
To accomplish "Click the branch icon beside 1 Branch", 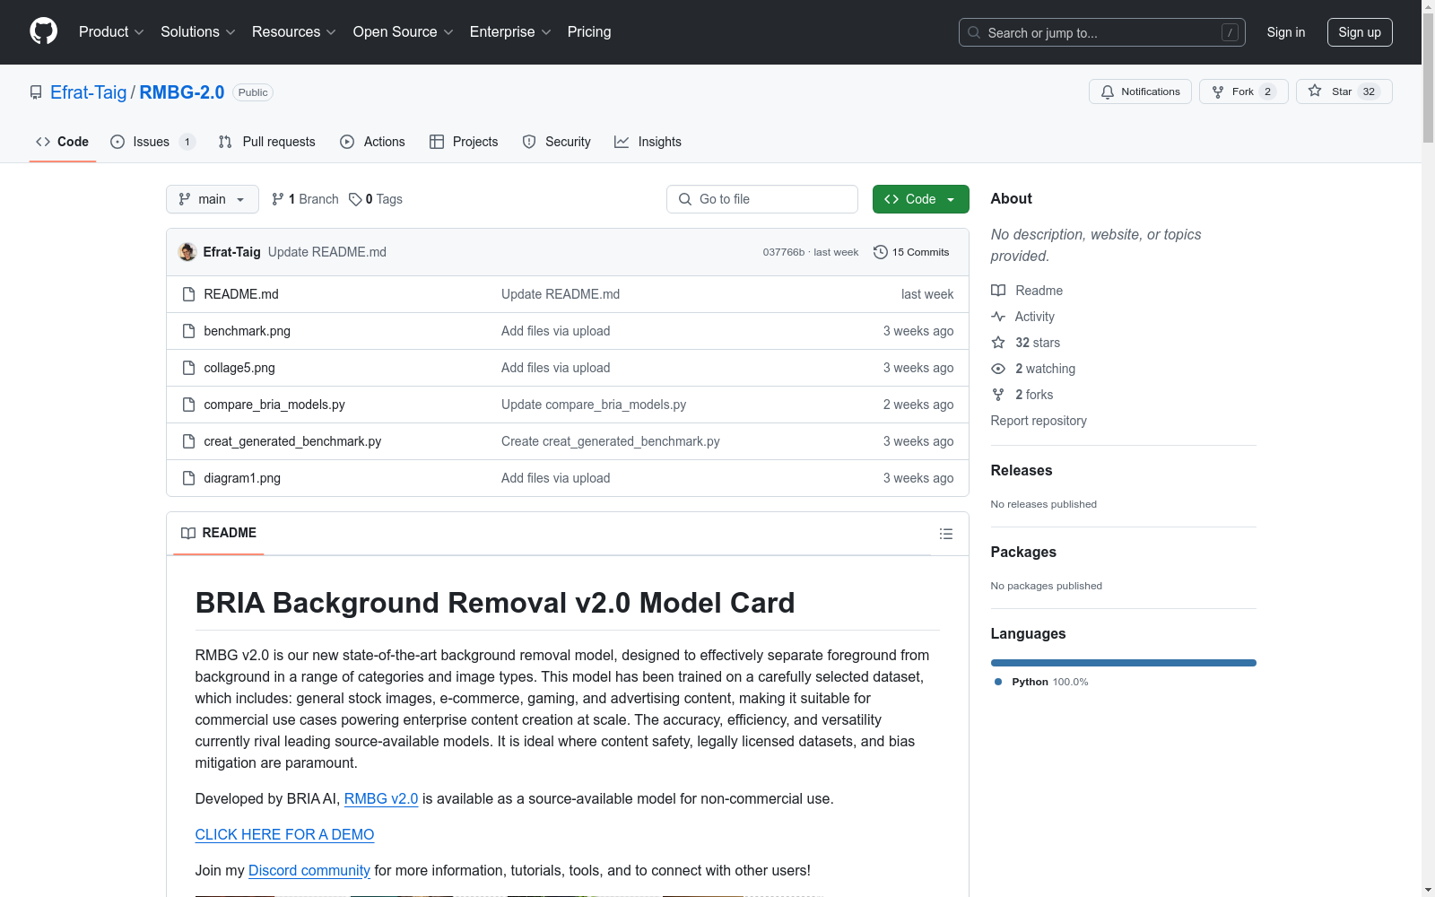I will pyautogui.click(x=278, y=199).
